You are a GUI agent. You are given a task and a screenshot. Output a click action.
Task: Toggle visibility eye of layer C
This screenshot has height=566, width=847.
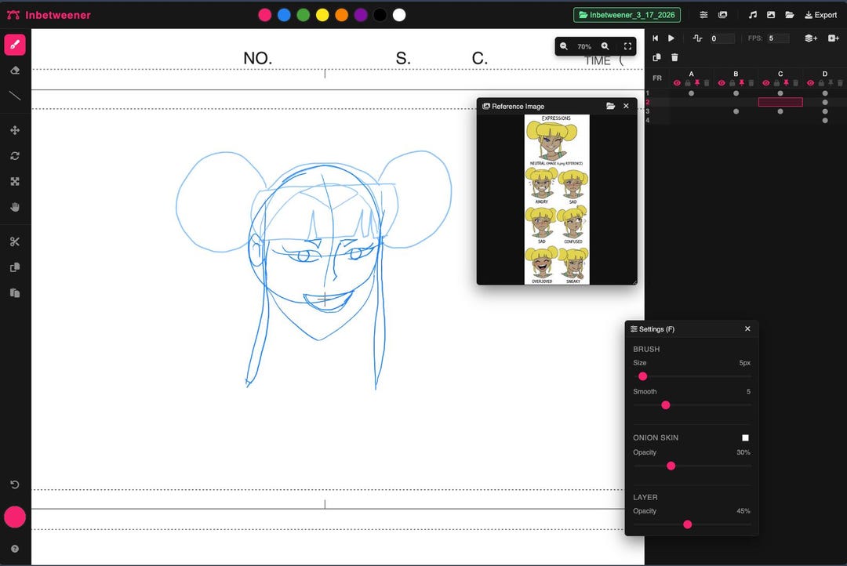coord(766,83)
